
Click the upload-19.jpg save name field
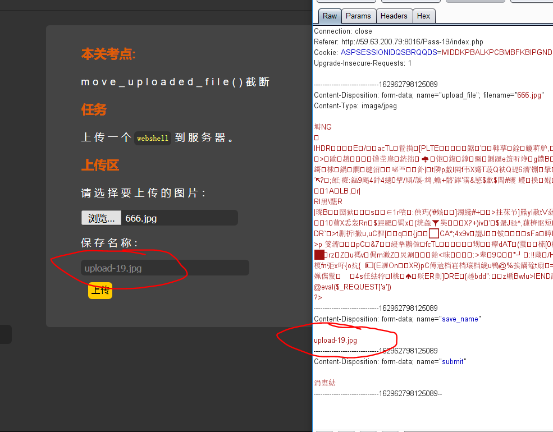click(165, 268)
